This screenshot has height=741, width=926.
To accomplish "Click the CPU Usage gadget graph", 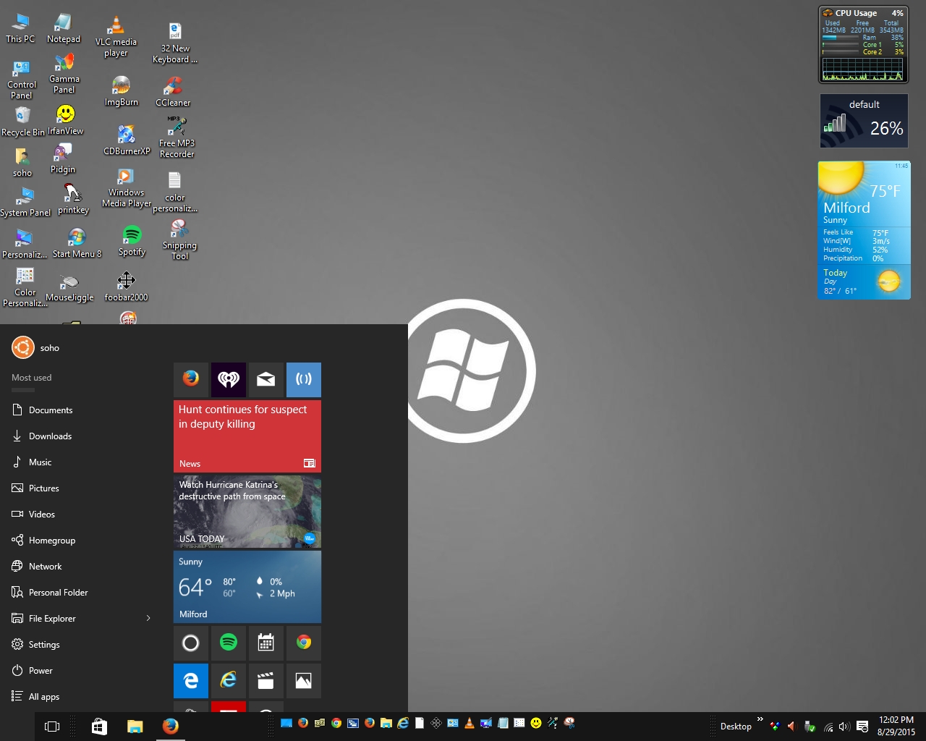I will 863,69.
